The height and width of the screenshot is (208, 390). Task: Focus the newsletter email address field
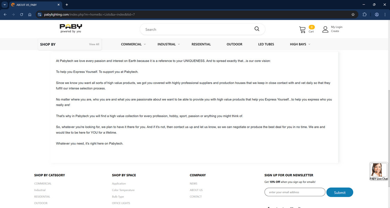pos(295,192)
